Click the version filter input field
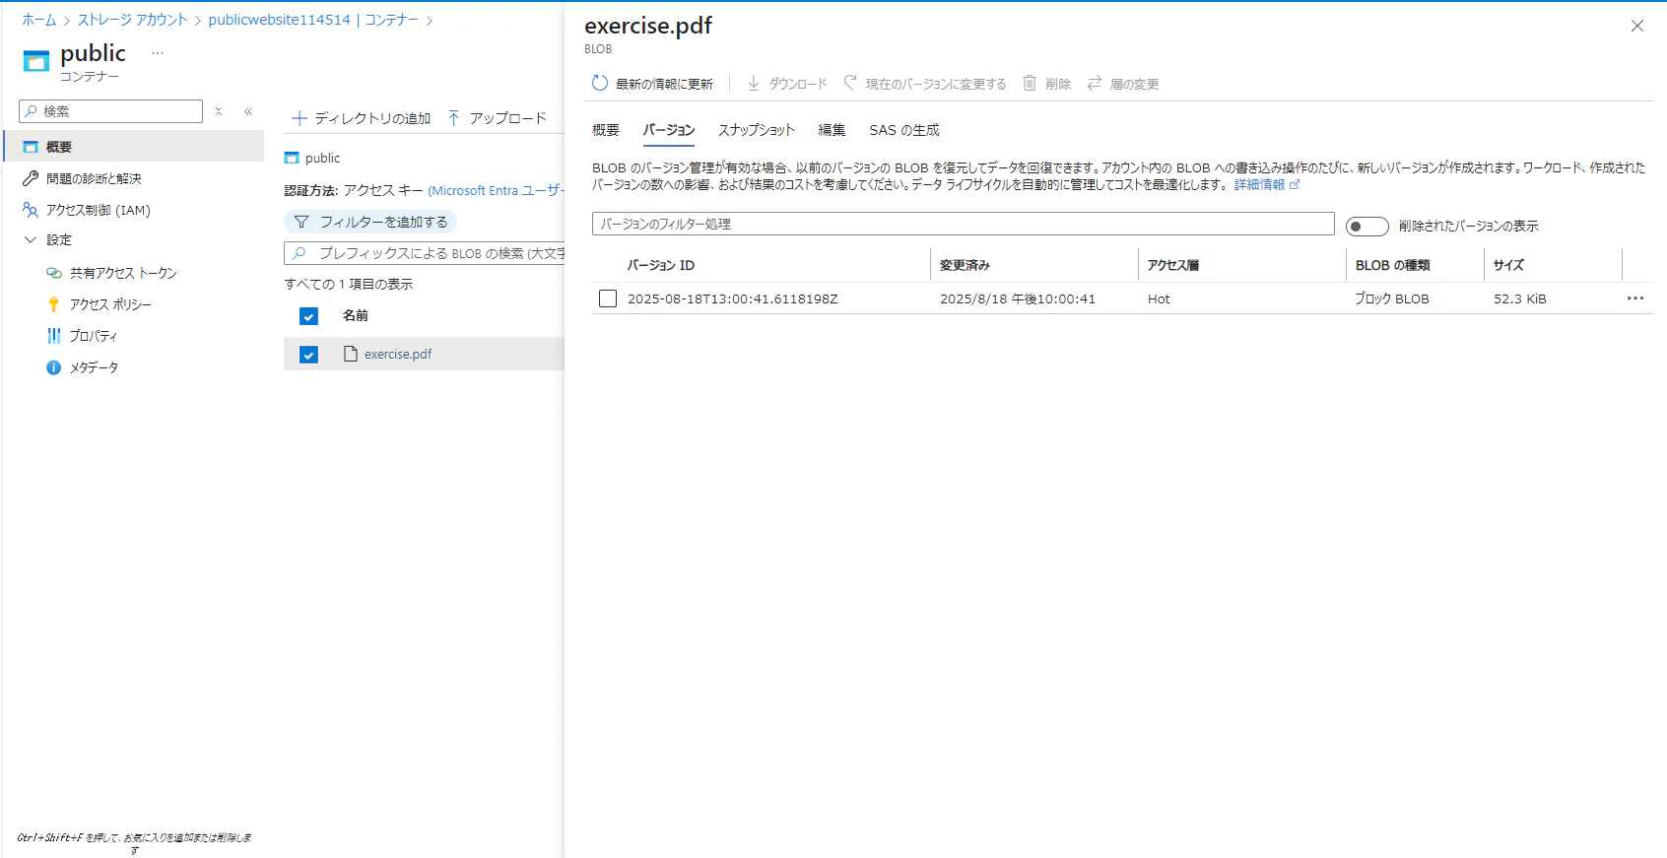This screenshot has width=1667, height=858. tap(963, 224)
